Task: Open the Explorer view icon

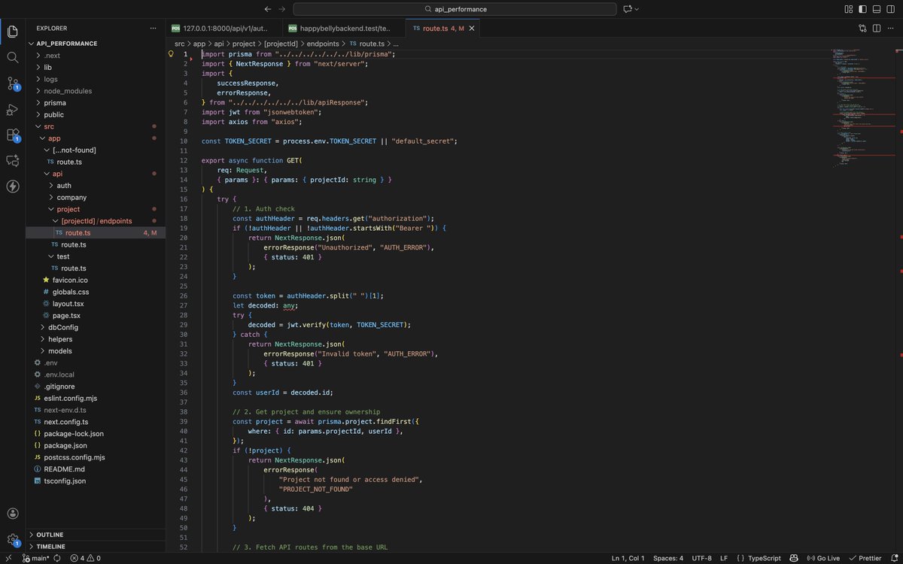Action: (12, 32)
